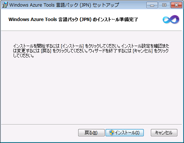Select the heading text インストール準備完了
The width and height of the screenshot is (184, 143).
coord(117,20)
